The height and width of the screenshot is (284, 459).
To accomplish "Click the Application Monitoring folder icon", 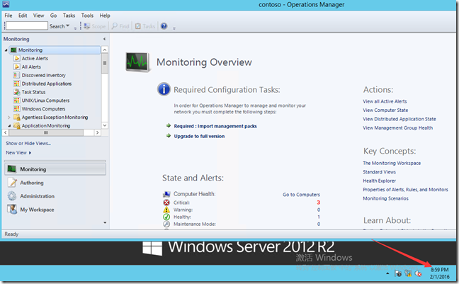I will click(17, 125).
